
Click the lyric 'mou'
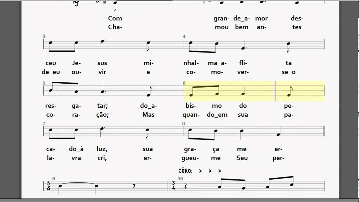coord(222,27)
